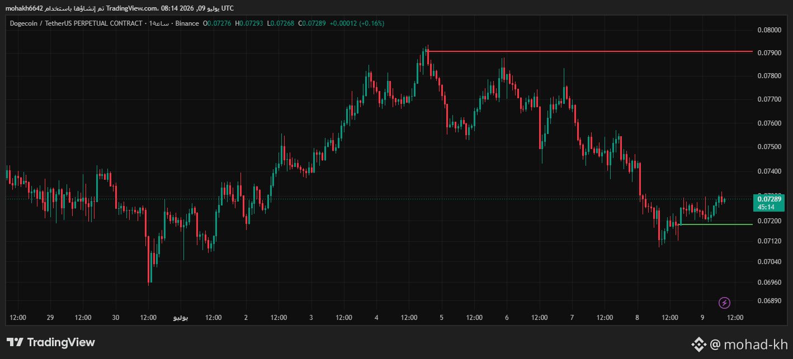Image resolution: width=793 pixels, height=359 pixels.
Task: Click the 0.07040 price axis label
Action: 768,261
